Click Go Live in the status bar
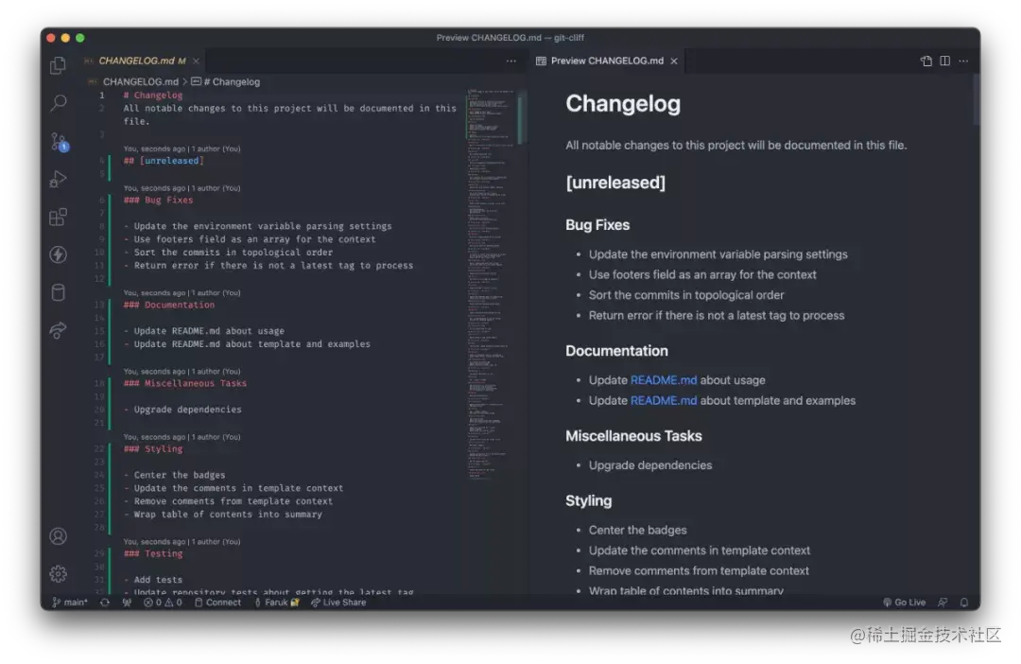 point(904,603)
